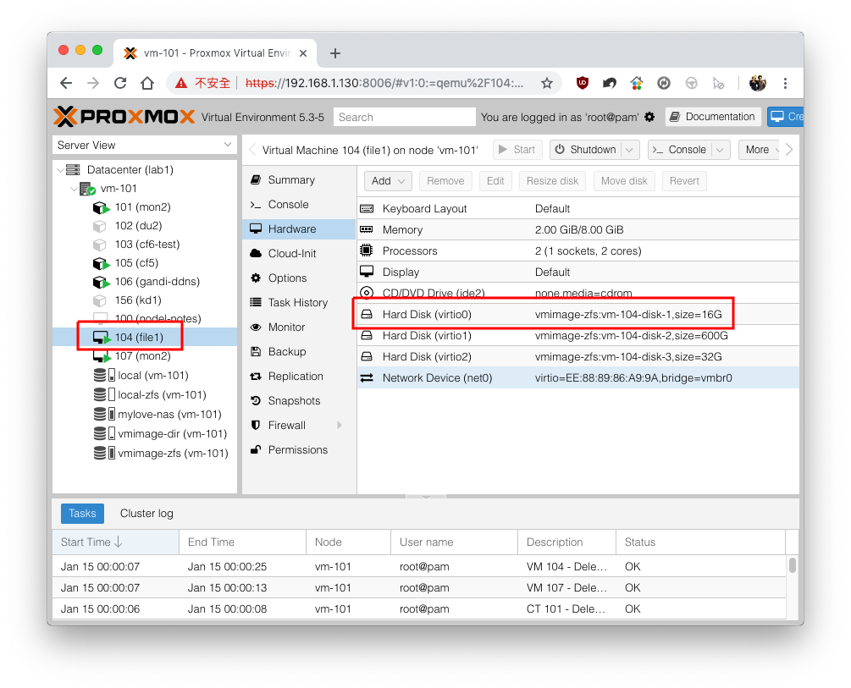
Task: Click the Remove button
Action: coord(445,181)
